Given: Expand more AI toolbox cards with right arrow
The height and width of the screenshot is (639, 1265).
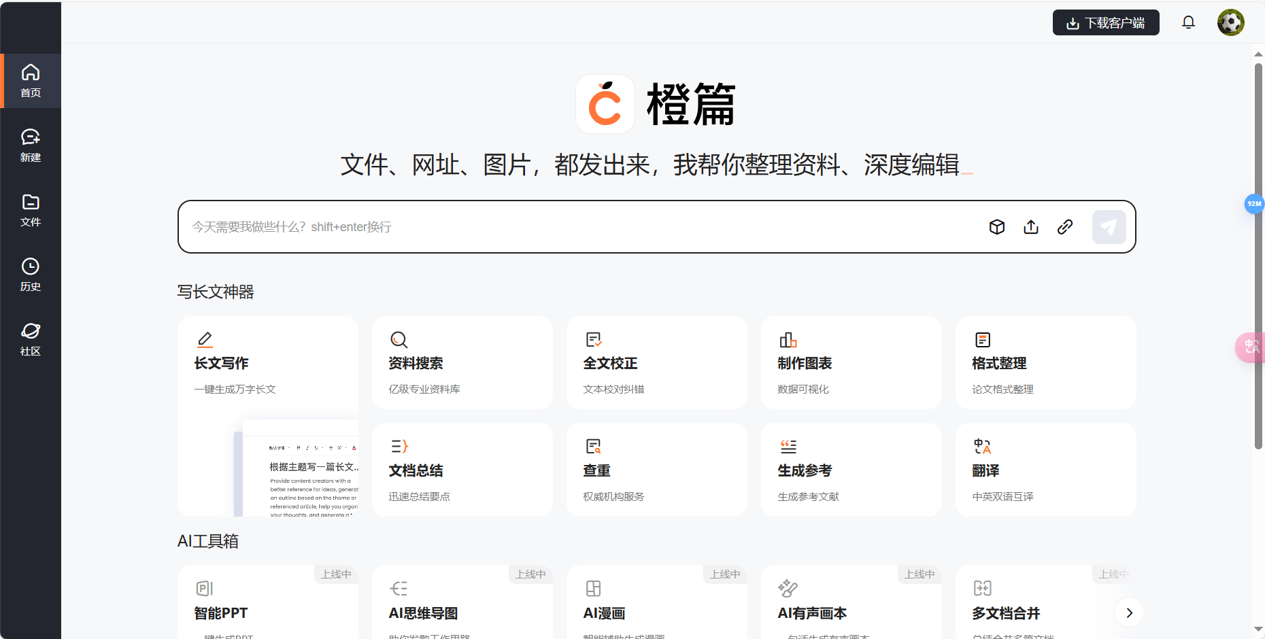Looking at the screenshot, I should (x=1129, y=612).
